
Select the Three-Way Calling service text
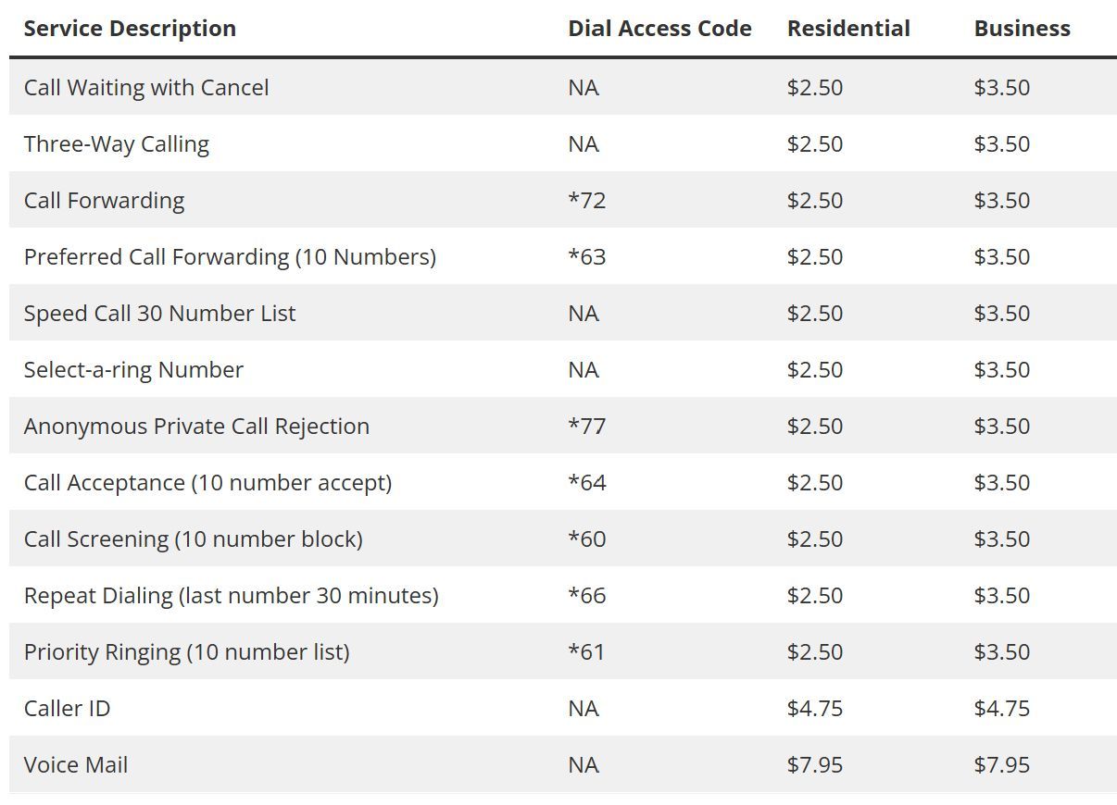[117, 144]
